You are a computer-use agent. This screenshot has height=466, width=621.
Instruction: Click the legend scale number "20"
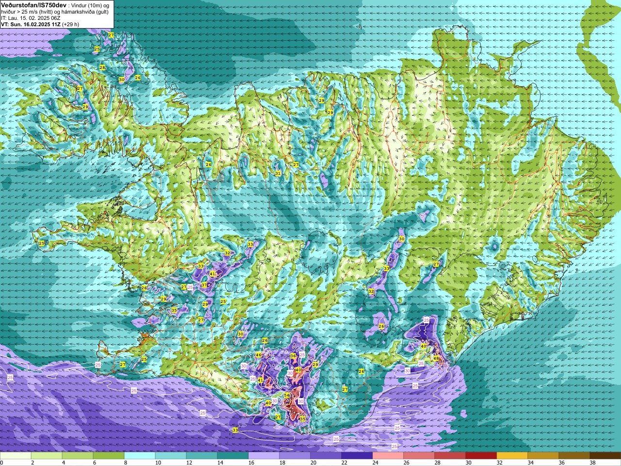tap(313, 463)
